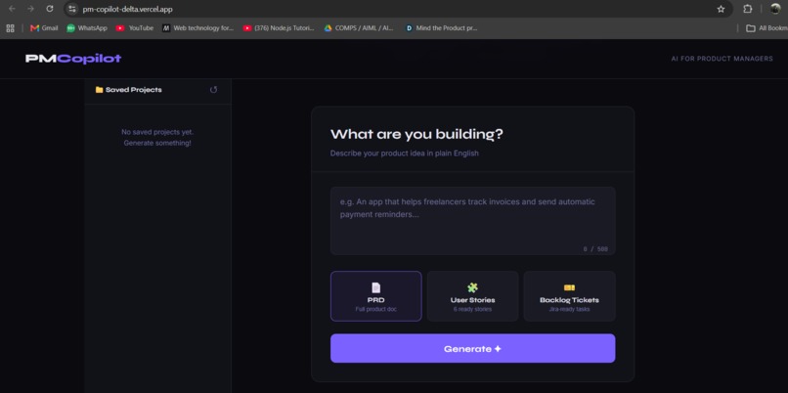Viewport: 788px width, 393px height.
Task: Click the product idea text area
Action: pyautogui.click(x=472, y=221)
